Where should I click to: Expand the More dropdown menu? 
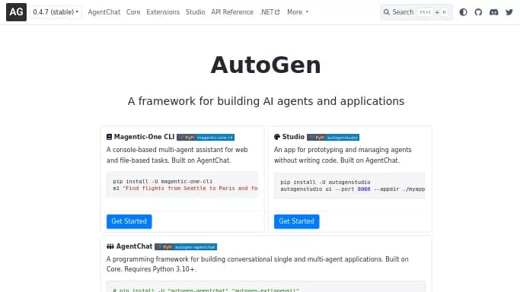coord(298,12)
